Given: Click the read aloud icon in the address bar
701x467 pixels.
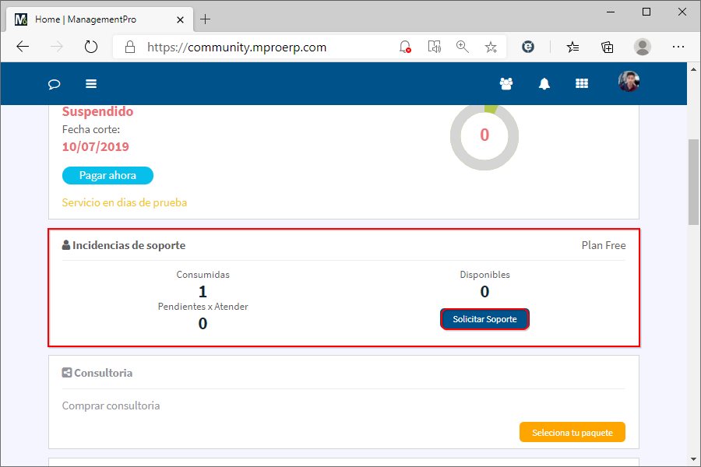Looking at the screenshot, I should (x=434, y=47).
